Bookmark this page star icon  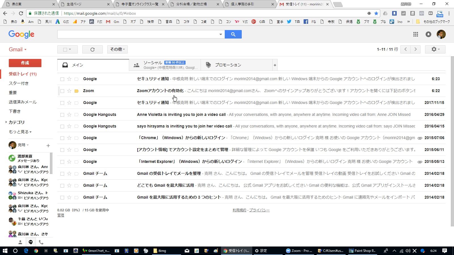click(x=376, y=13)
